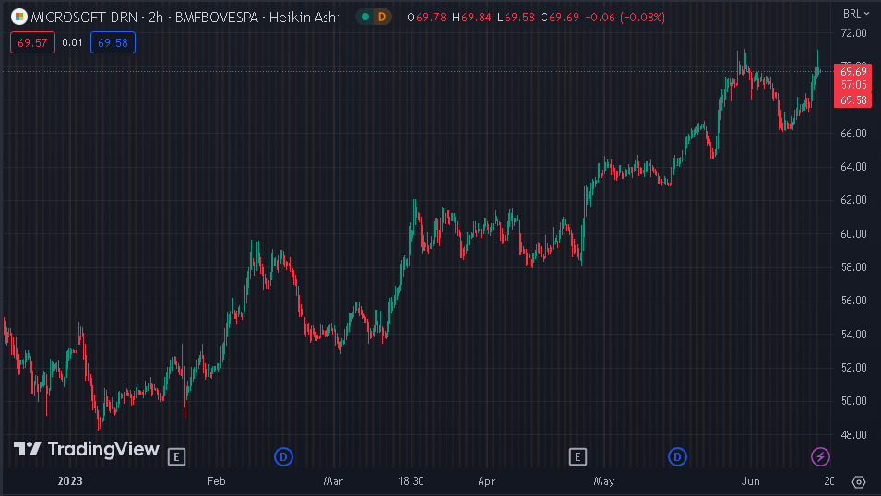Click the purple lightning latest event icon
This screenshot has height=496, width=881.
coord(820,456)
